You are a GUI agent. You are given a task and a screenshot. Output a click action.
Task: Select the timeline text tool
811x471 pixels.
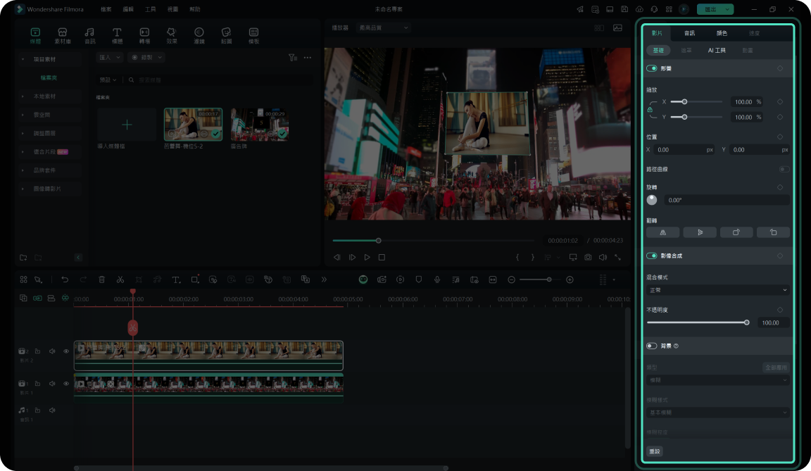click(x=176, y=280)
